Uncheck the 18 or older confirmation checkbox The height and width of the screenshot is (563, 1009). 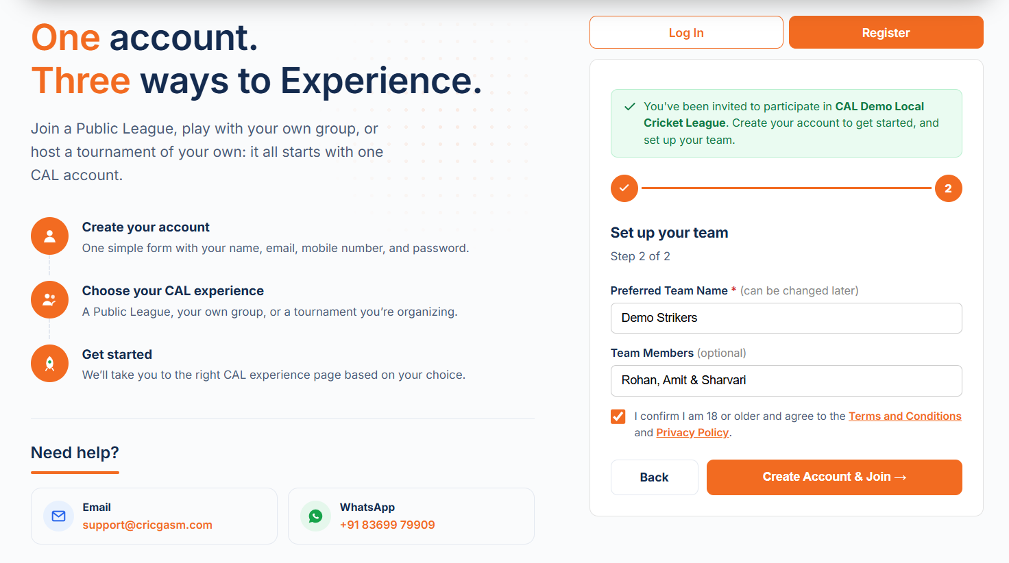[618, 416]
